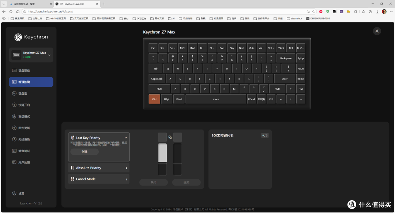Select the first SOCD key slot

162,137
